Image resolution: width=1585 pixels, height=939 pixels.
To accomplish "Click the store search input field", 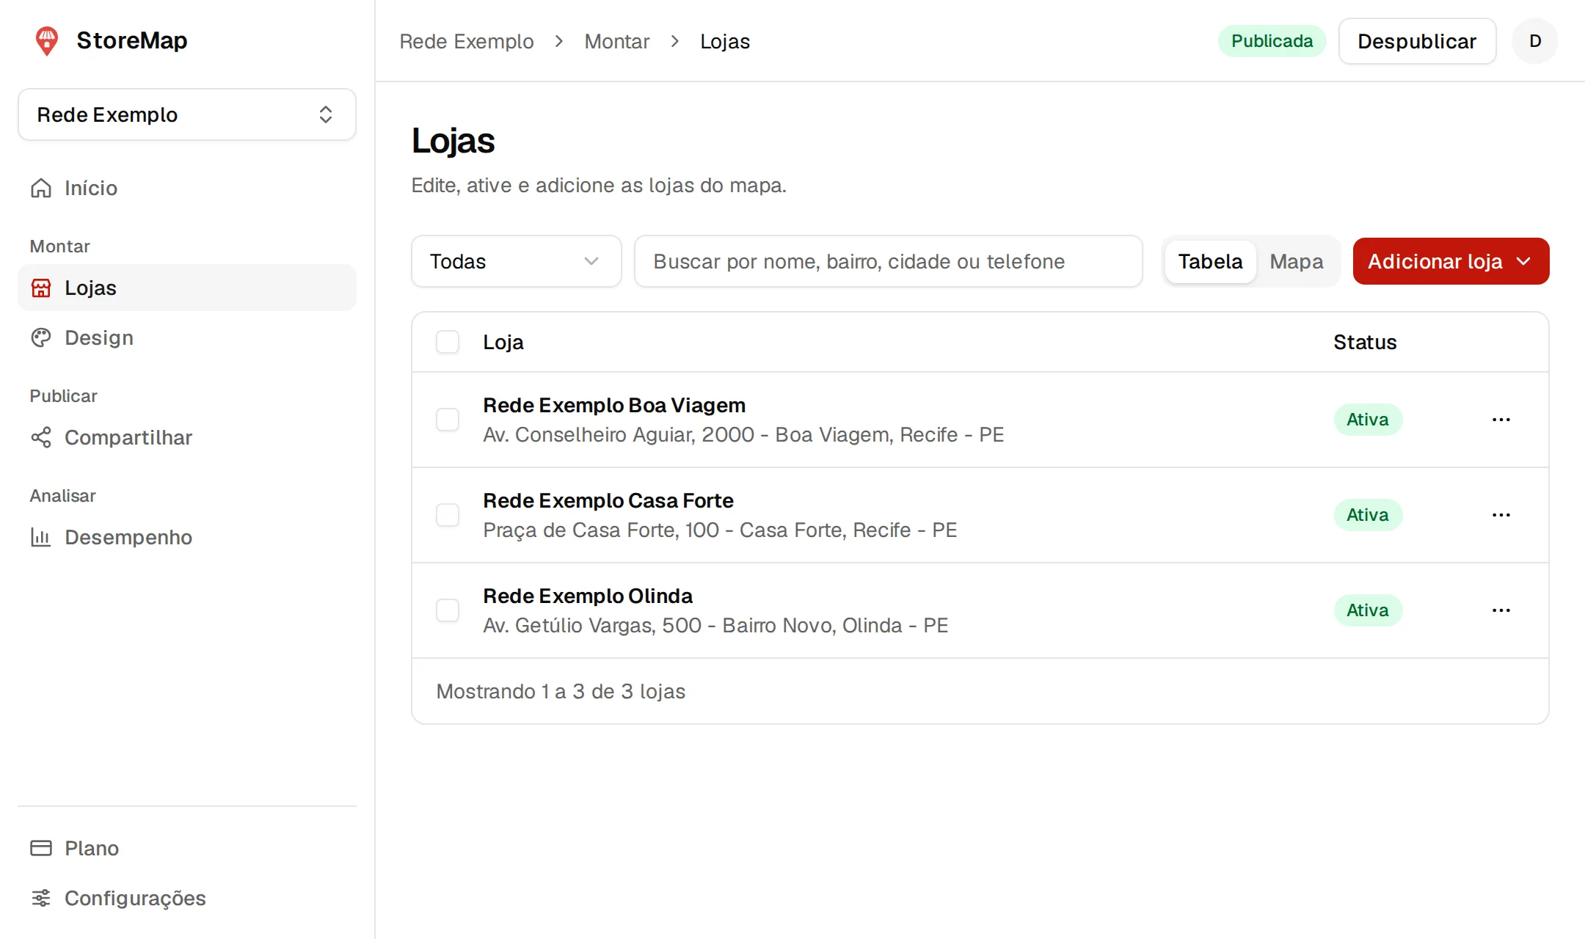I will coord(889,261).
